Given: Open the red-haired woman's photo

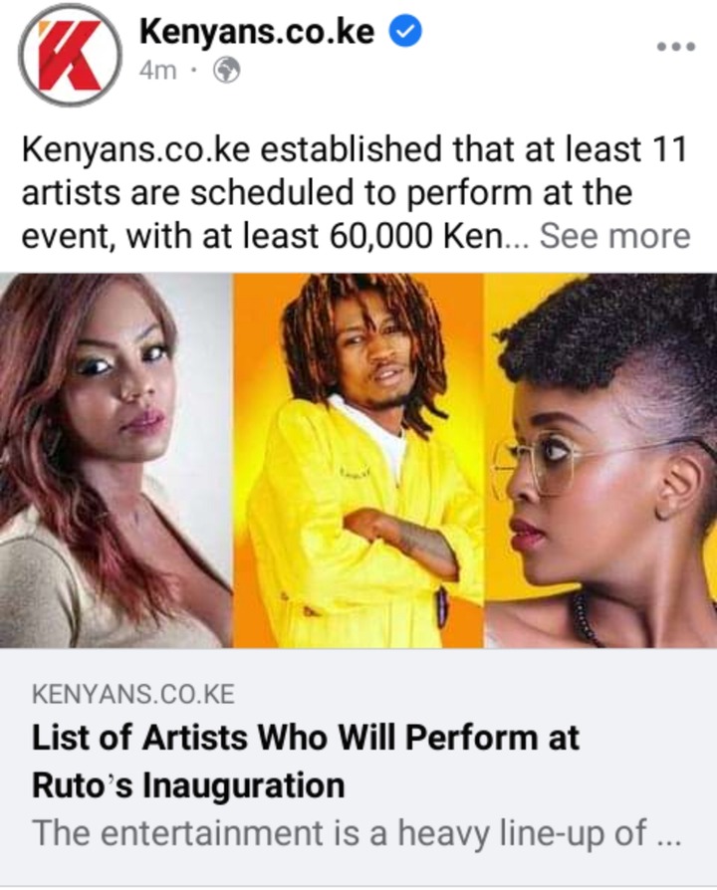Looking at the screenshot, I should tap(116, 460).
